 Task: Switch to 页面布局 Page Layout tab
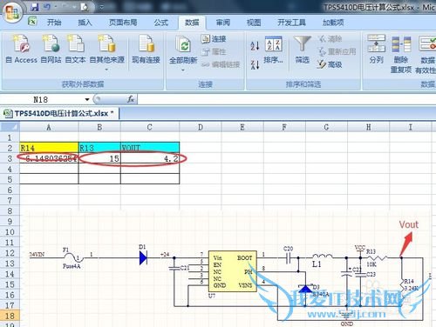(x=123, y=23)
